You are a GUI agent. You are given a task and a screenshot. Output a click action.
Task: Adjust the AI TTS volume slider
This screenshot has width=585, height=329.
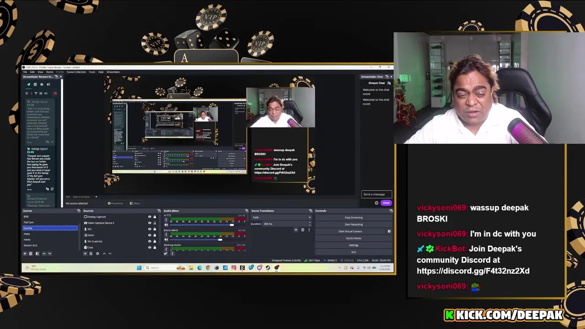(231, 225)
